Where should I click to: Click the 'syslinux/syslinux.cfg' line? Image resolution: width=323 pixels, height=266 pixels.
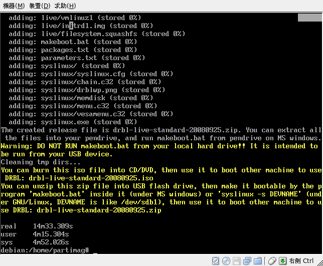point(91,74)
